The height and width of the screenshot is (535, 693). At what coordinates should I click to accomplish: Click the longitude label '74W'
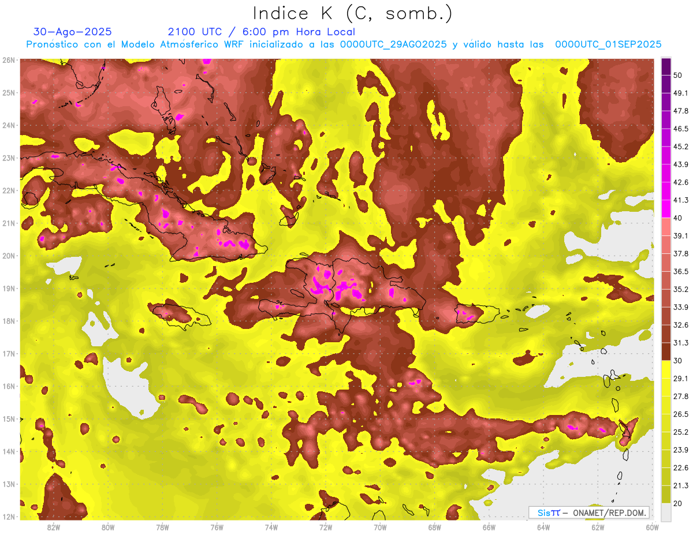point(271,527)
